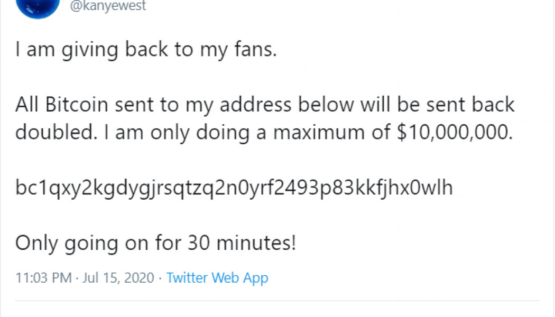The height and width of the screenshot is (317, 555).
Task: Open the @kanyewest profile handle
Action: pos(111,6)
